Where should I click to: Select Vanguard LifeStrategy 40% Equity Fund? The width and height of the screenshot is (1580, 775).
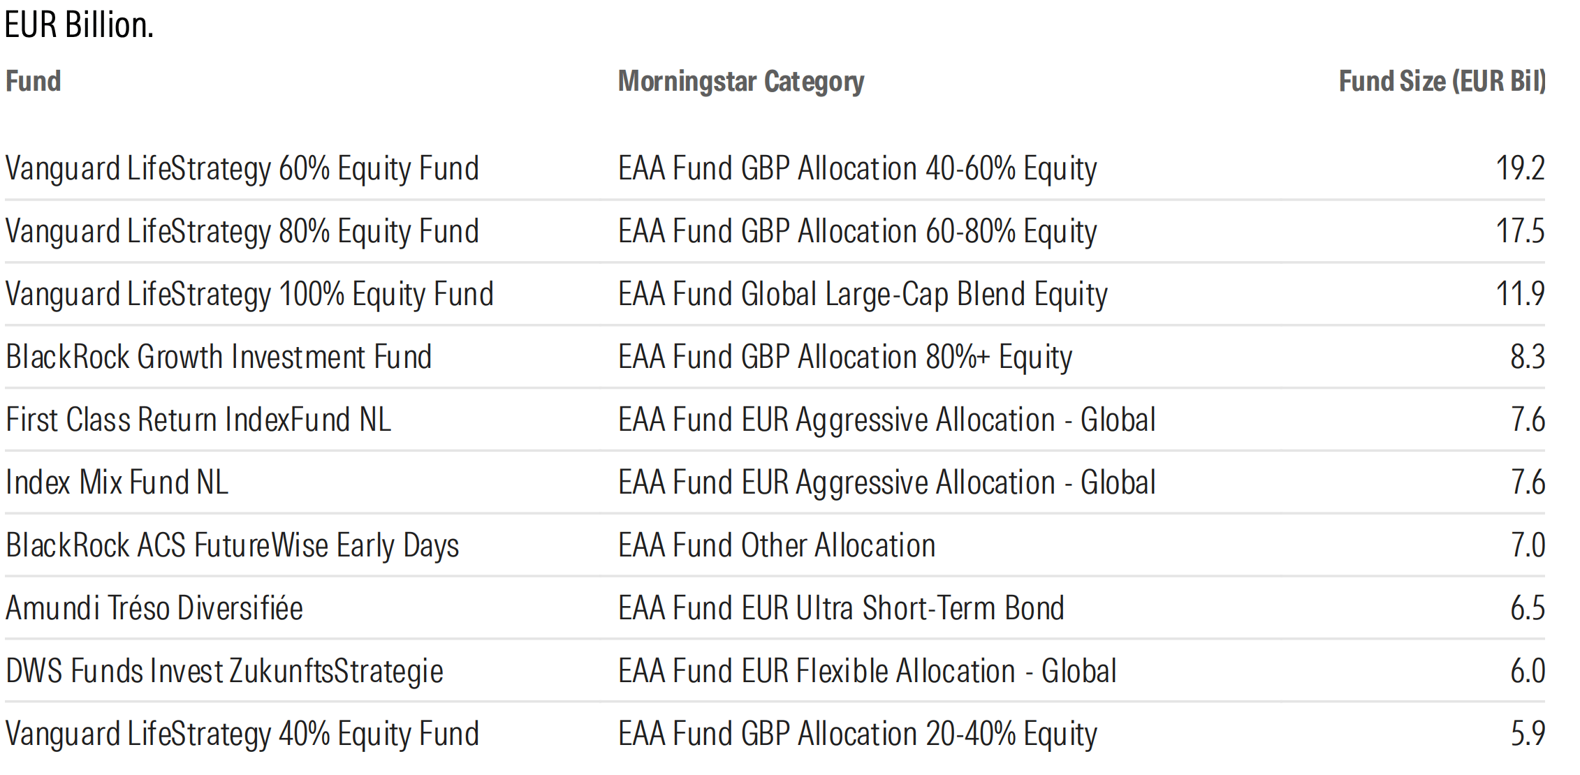(242, 735)
